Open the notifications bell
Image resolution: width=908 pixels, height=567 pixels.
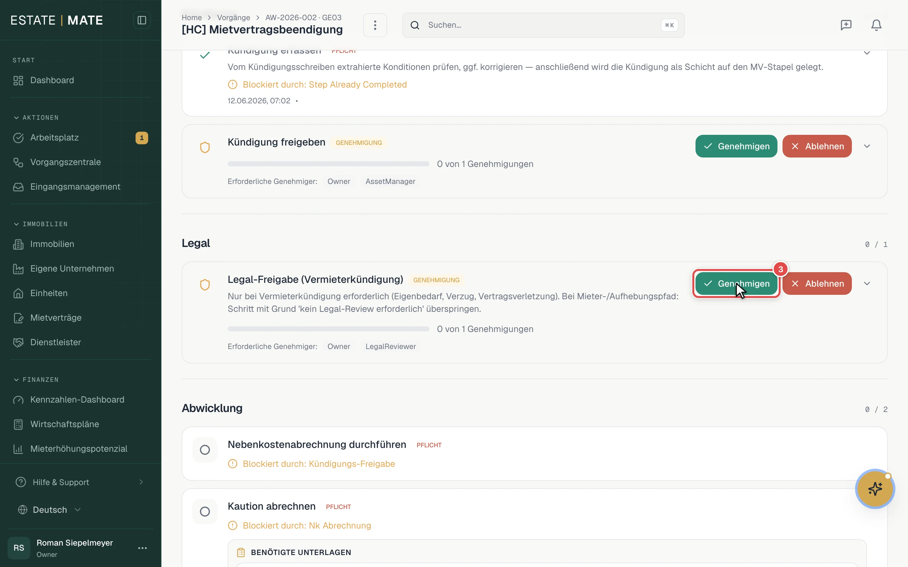[x=876, y=25]
